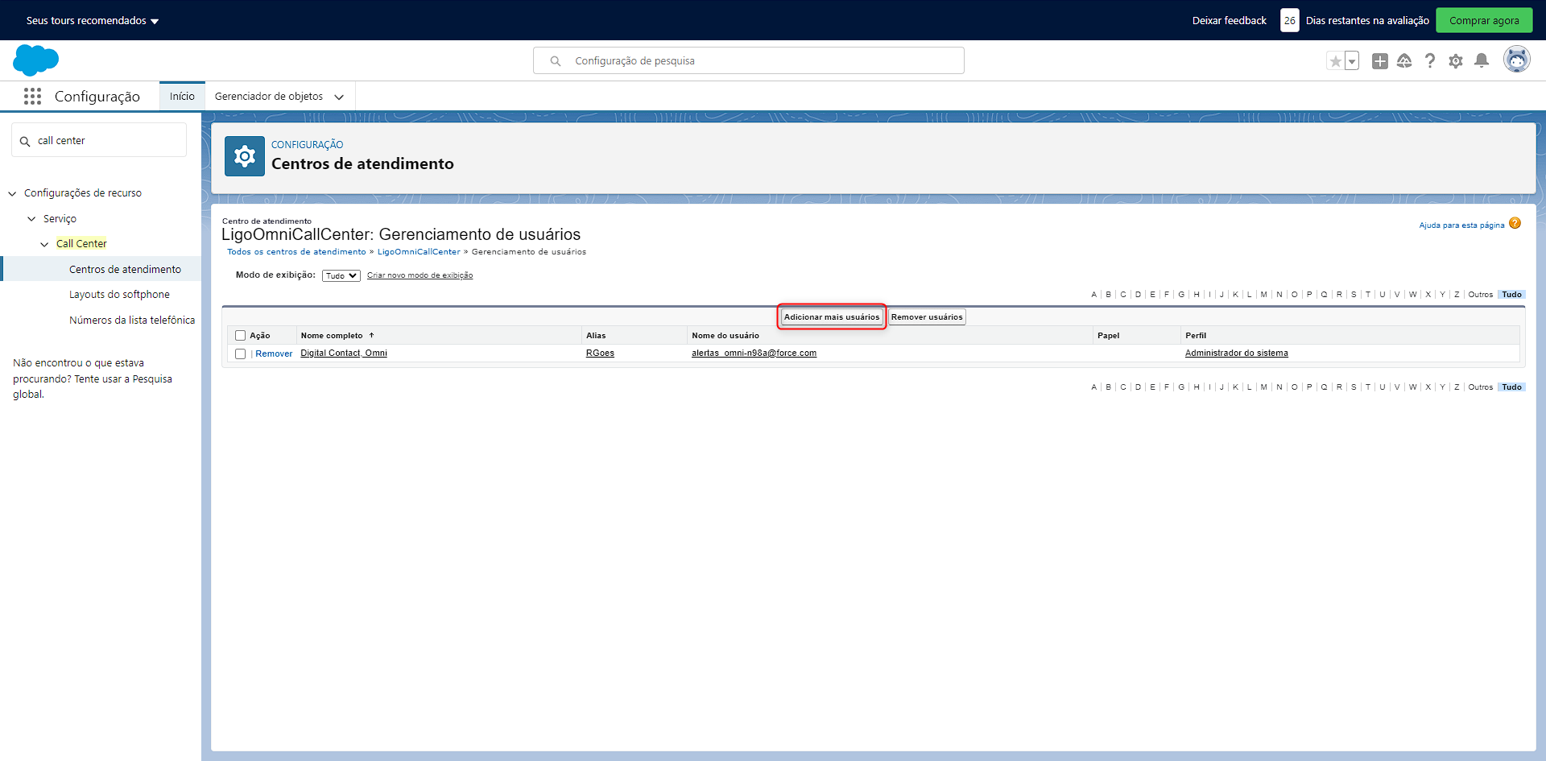Open the notifications bell
1546x761 pixels.
tap(1482, 61)
